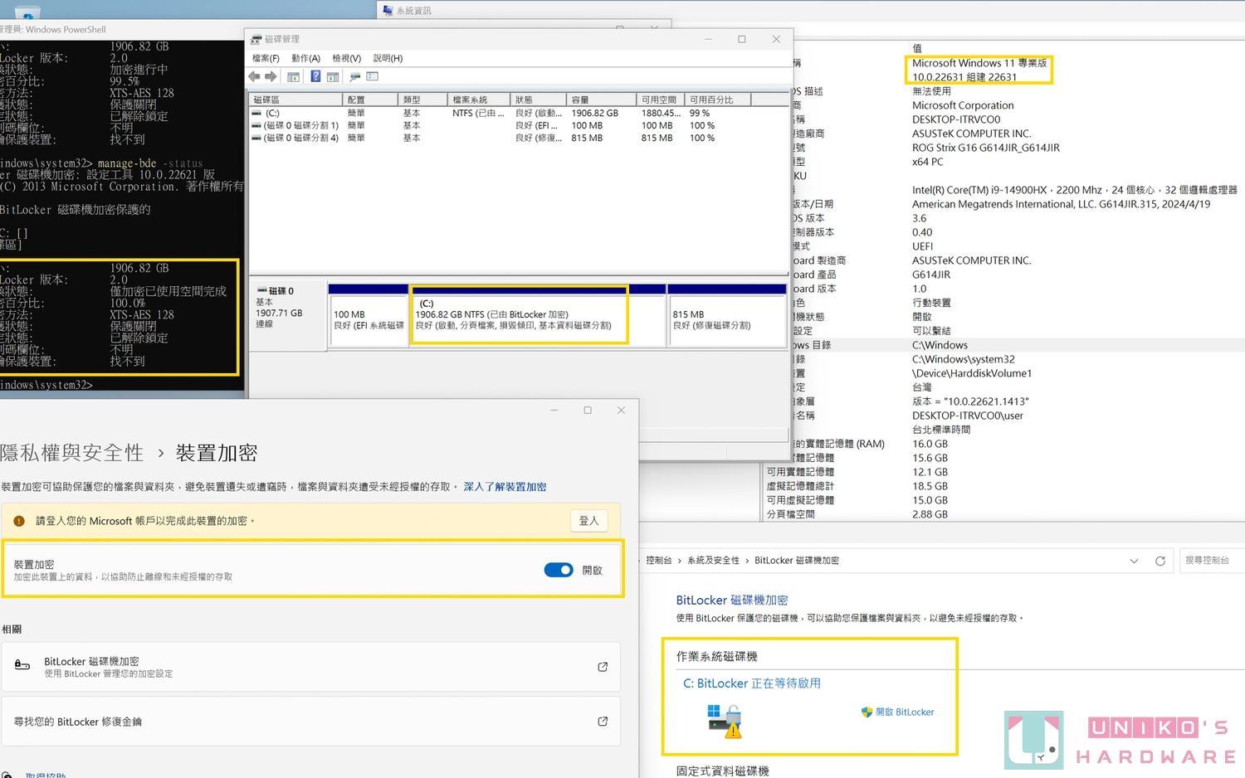Screen dimensions: 1245x778
Task: Click 控制台 in the Control Panel breadcrumb
Action: pyautogui.click(x=659, y=561)
